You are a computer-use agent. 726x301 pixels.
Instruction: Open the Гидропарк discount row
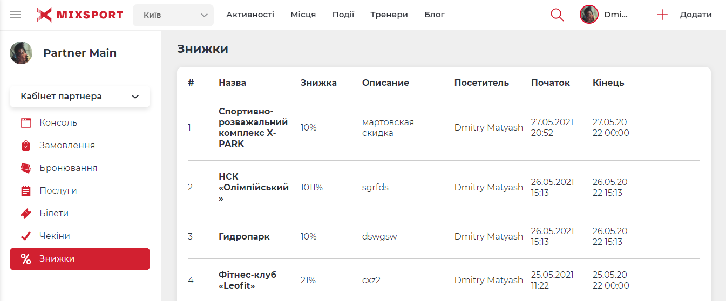244,237
